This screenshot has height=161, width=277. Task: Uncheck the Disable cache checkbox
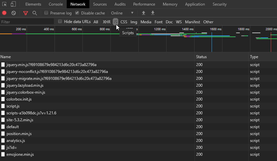pyautogui.click(x=77, y=13)
